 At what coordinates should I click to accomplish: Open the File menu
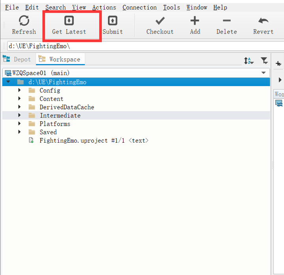click(x=12, y=8)
